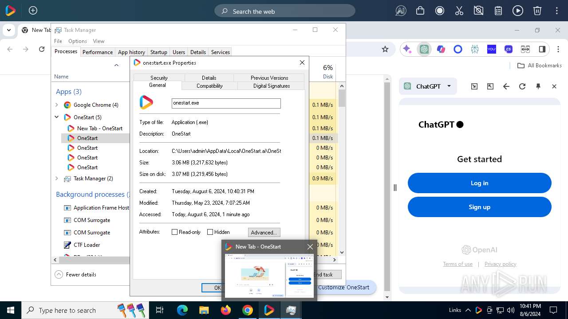Click the split view arrows icon
The image size is (568, 319).
[x=525, y=49]
